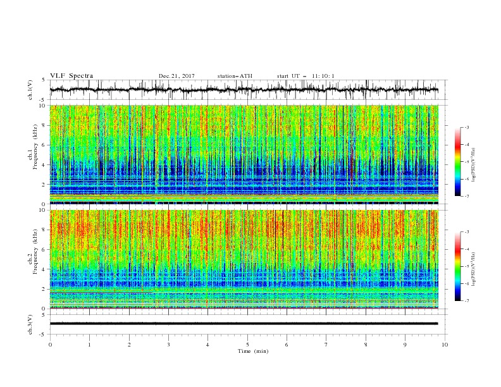Click the "-7" label on ch.1 colorbar
Screen dimensions: 501x387
point(466,196)
